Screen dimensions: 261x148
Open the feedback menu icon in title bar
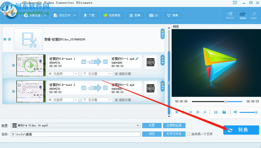click(235, 3)
